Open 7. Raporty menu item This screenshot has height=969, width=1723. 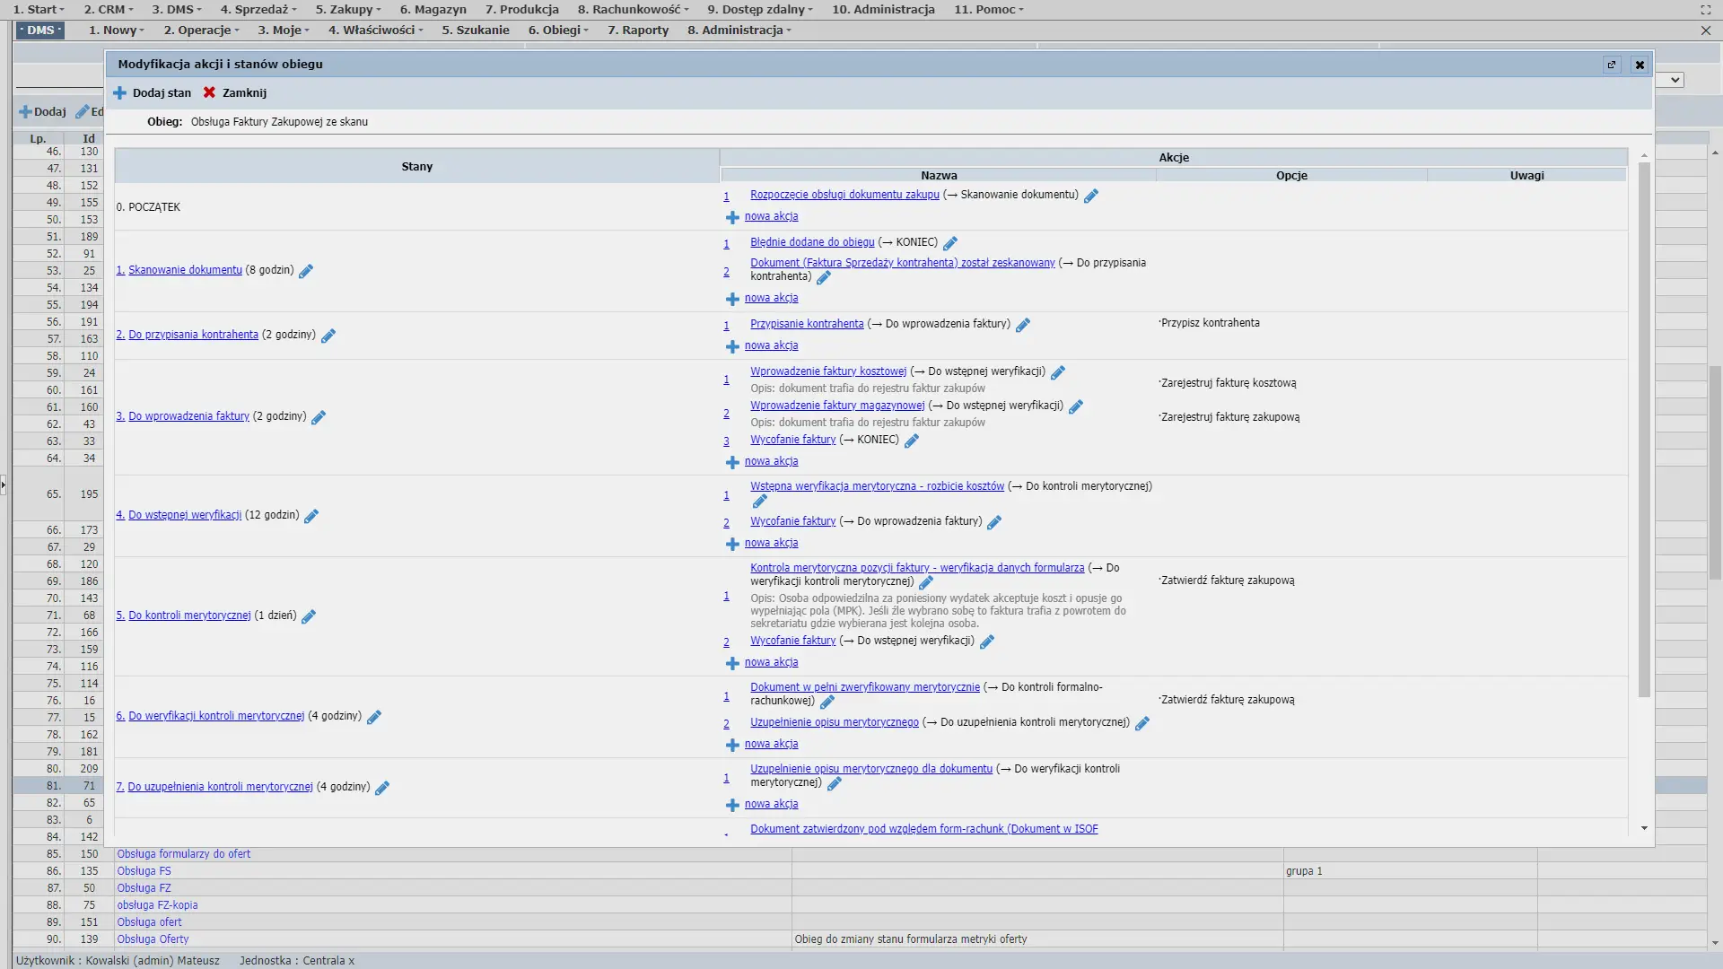click(638, 31)
